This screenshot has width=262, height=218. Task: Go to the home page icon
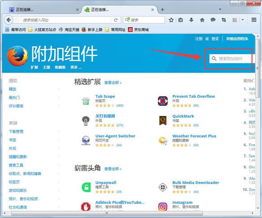click(x=202, y=20)
